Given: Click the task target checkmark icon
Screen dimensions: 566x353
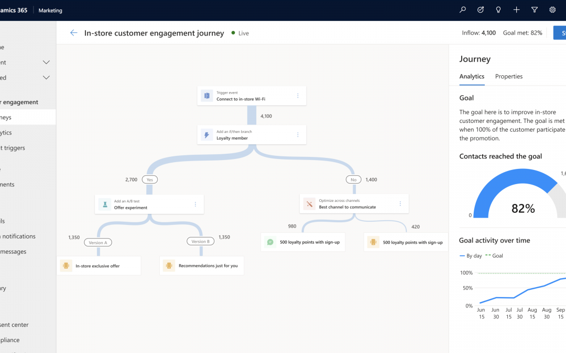Looking at the screenshot, I should click(481, 10).
